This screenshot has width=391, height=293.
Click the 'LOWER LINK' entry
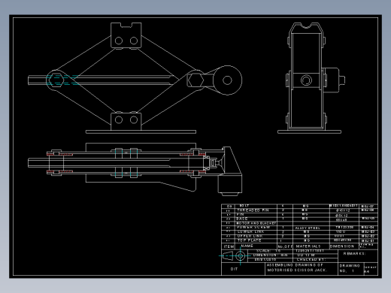pos(250,231)
